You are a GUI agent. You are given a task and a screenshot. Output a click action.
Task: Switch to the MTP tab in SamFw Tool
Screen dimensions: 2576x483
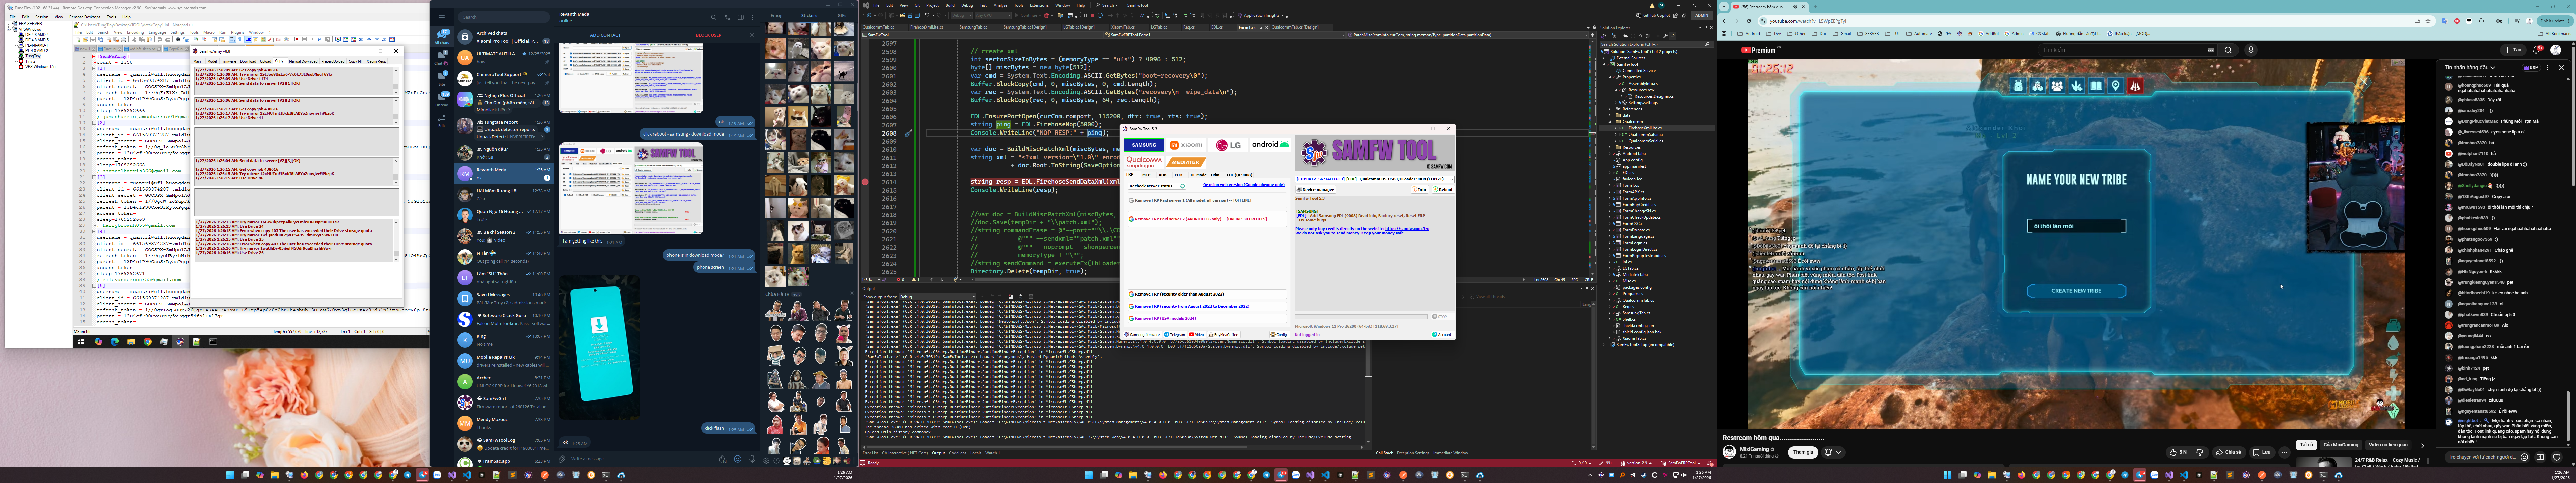click(1146, 175)
